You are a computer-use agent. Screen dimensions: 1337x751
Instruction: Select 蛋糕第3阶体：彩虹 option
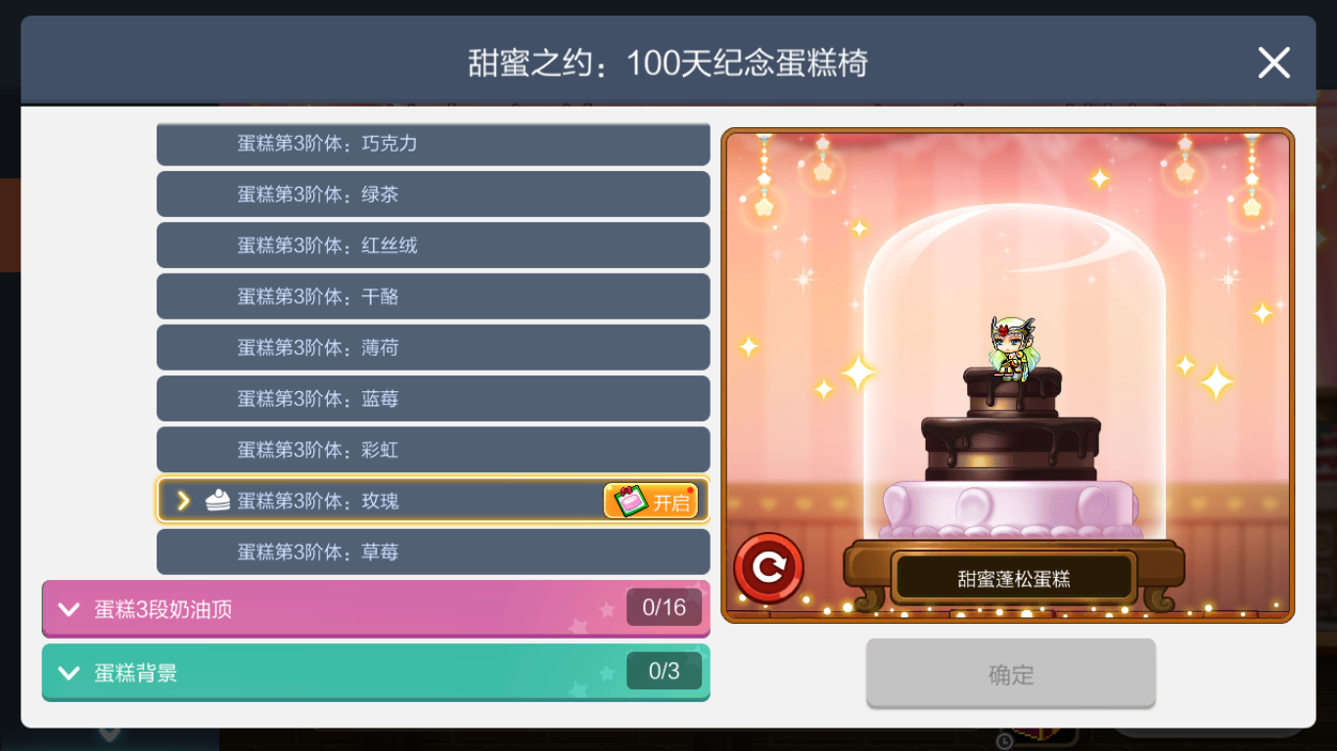click(x=434, y=450)
